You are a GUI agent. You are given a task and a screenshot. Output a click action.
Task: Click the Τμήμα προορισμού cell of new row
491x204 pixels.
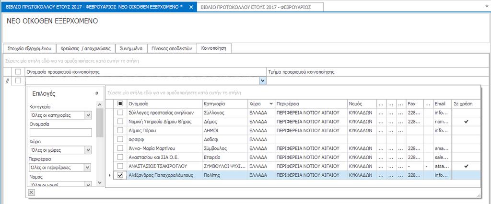coord(377,81)
